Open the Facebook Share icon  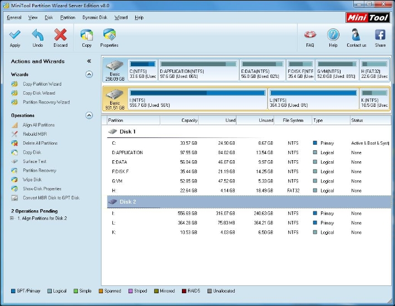tap(380, 36)
